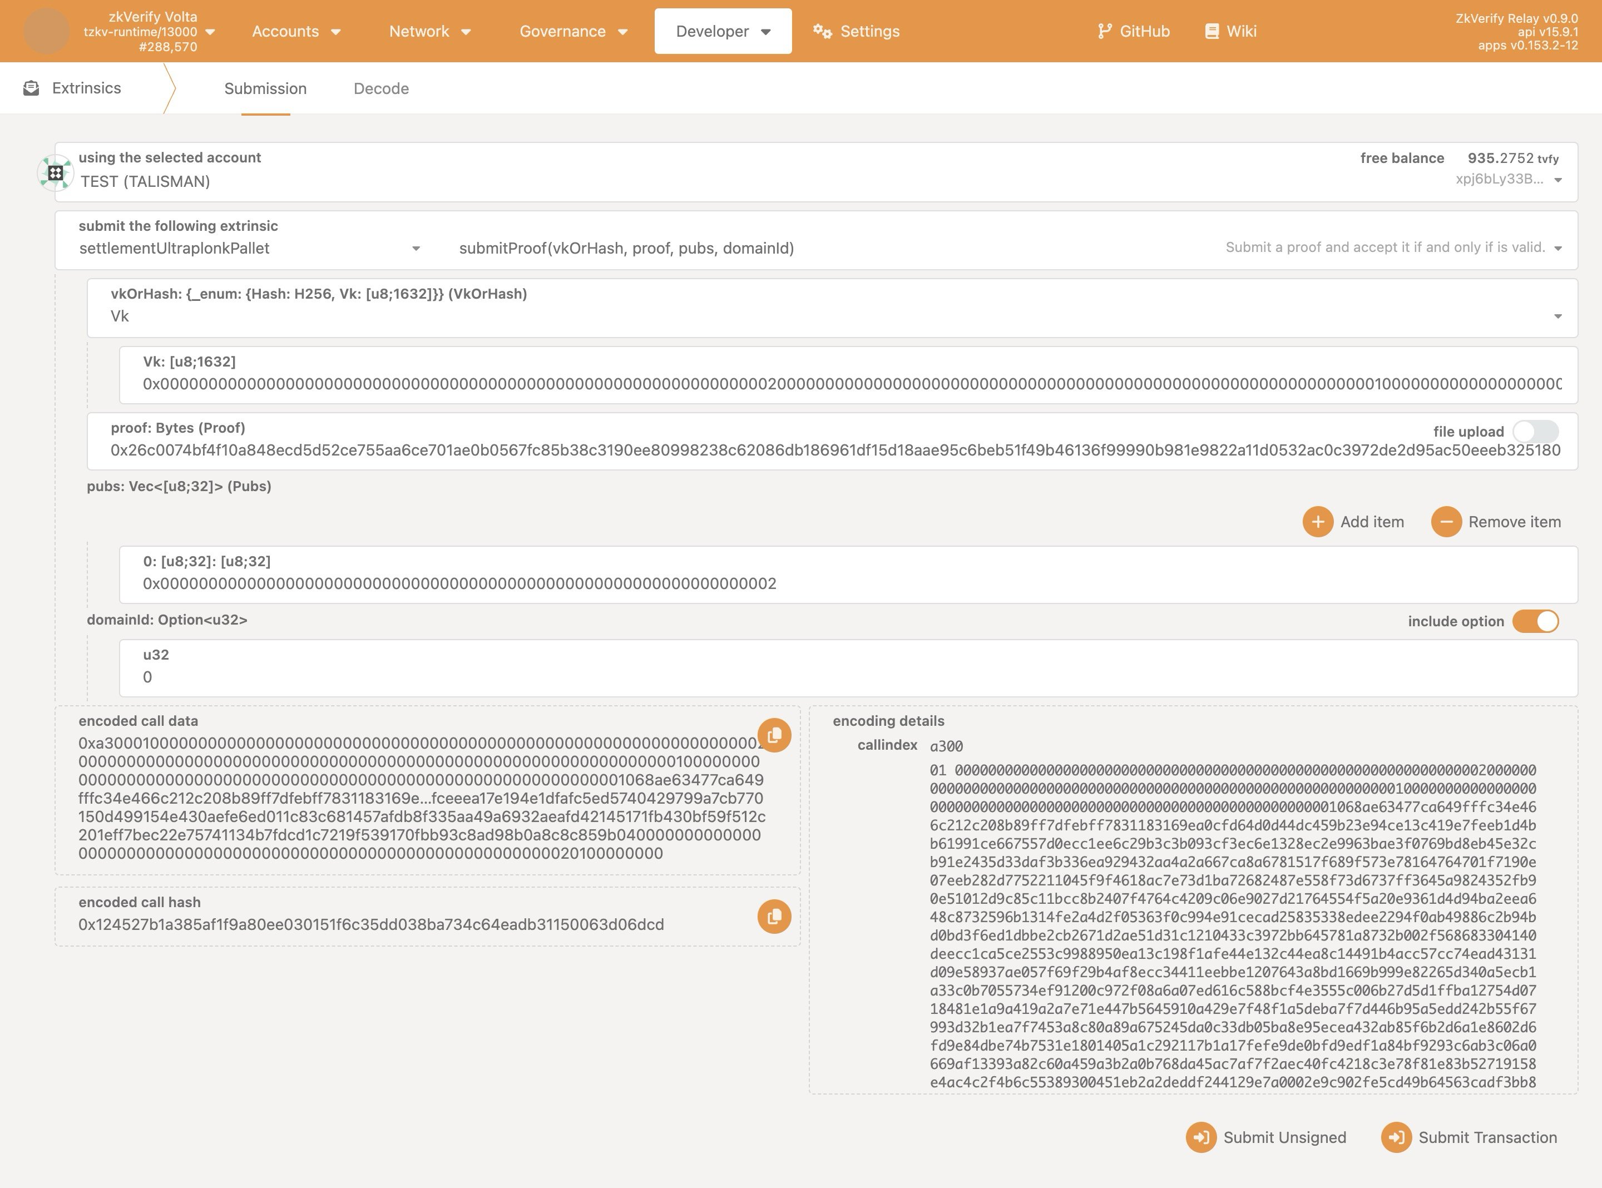
Task: Click the Submit Transaction button
Action: click(x=1470, y=1137)
